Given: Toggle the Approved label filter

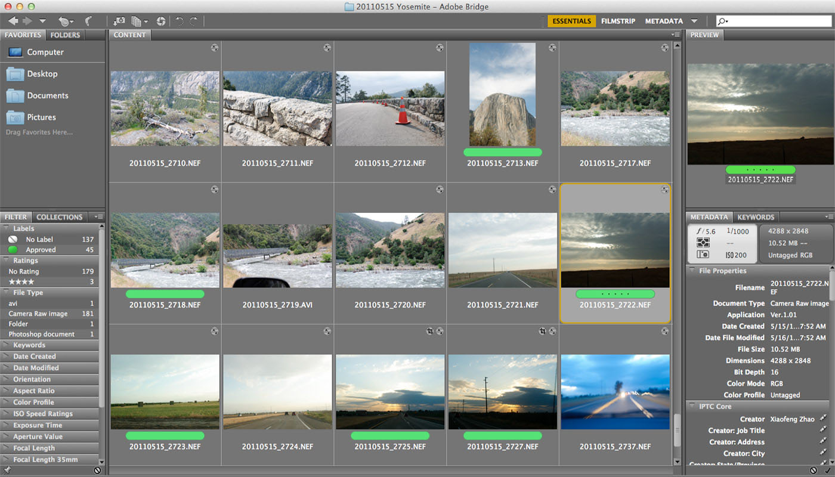Looking at the screenshot, I should coord(41,250).
